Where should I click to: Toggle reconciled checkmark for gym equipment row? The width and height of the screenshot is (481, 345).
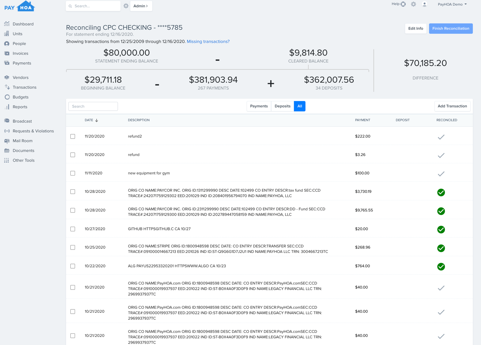point(441,174)
